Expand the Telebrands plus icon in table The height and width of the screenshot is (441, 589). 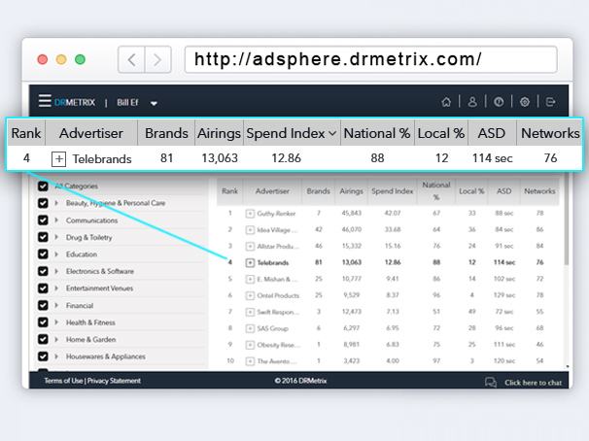[x=250, y=262]
